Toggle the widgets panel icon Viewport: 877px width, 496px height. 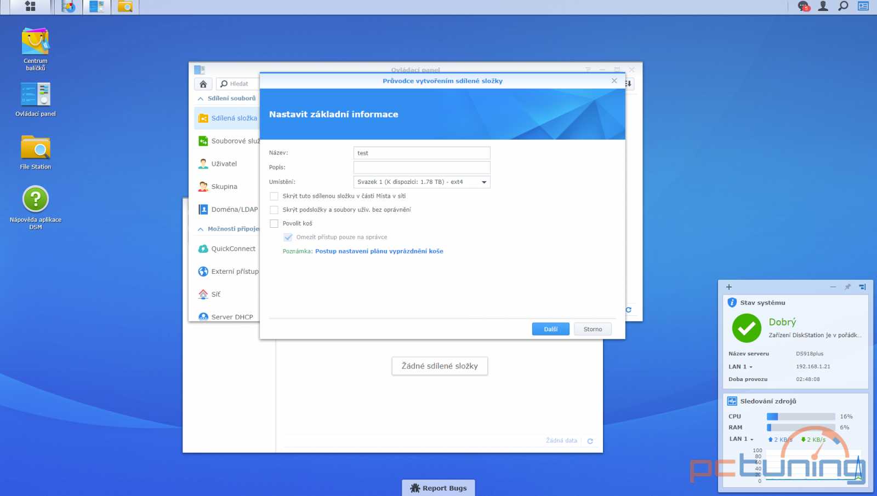pos(863,6)
